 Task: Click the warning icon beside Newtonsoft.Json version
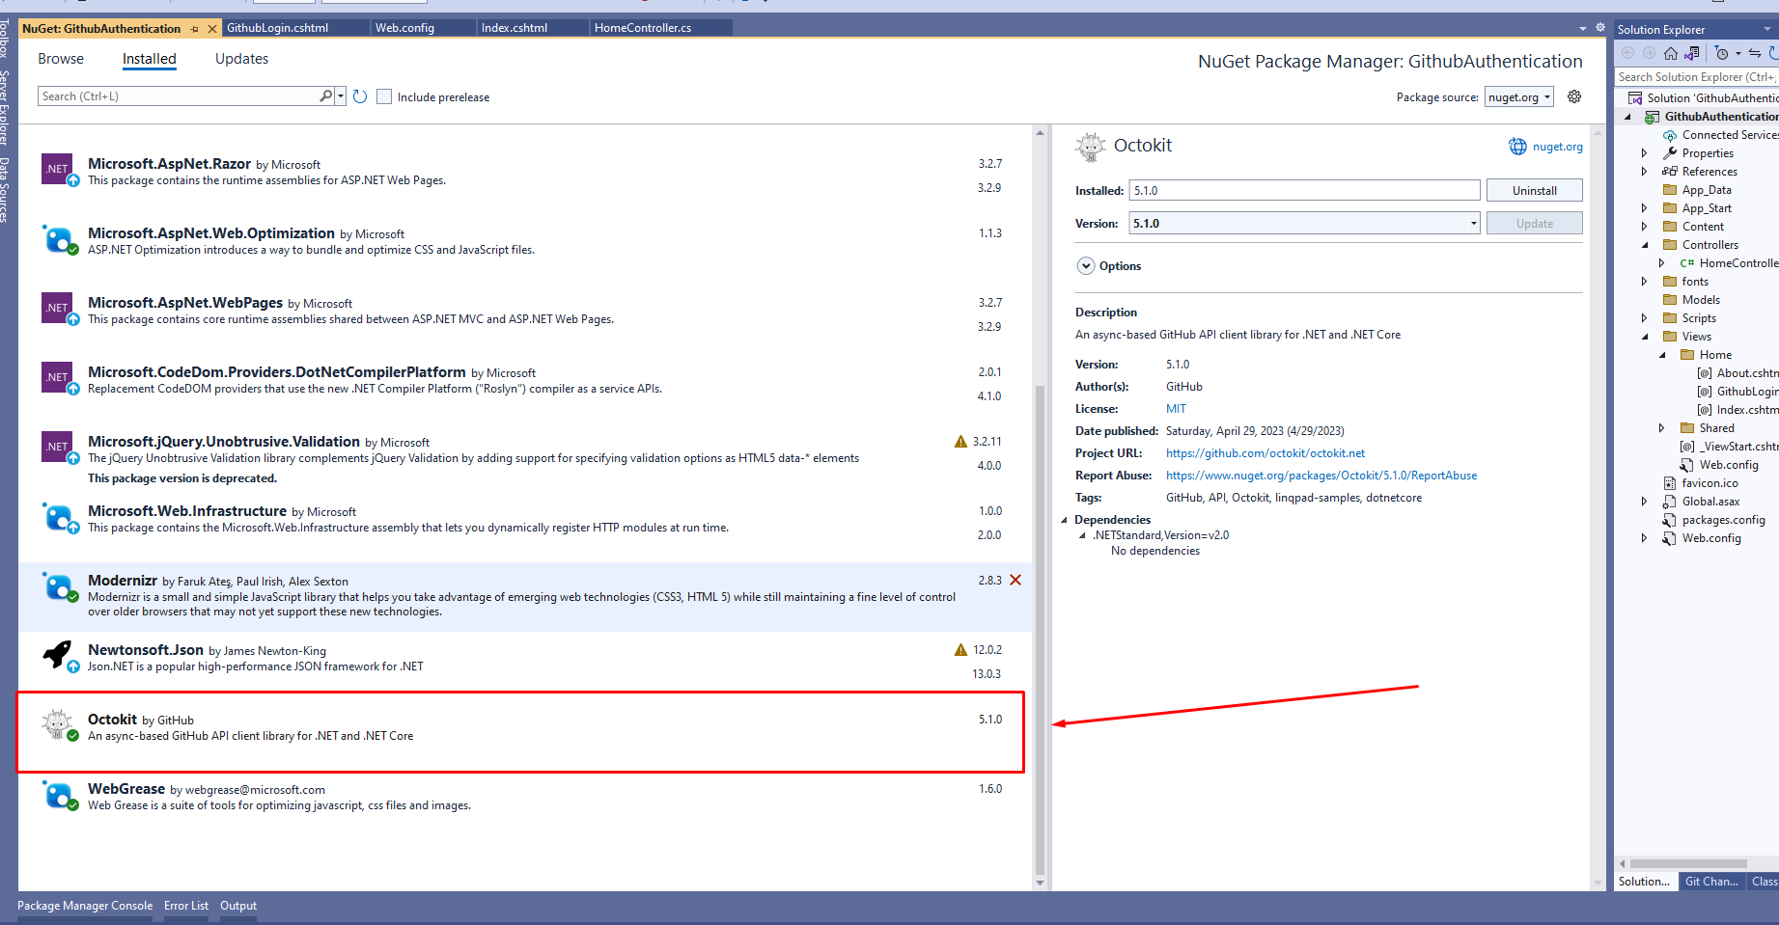(x=960, y=649)
